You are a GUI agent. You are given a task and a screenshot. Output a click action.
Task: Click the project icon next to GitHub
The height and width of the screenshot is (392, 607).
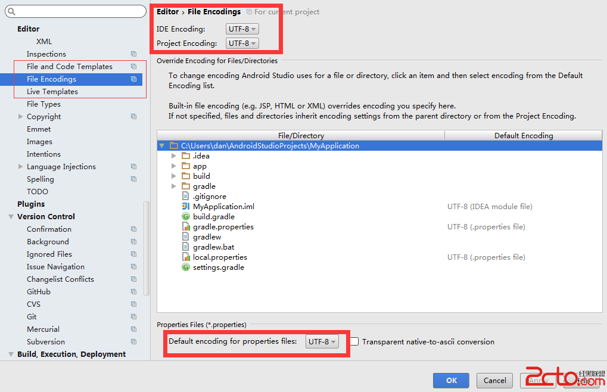(133, 292)
